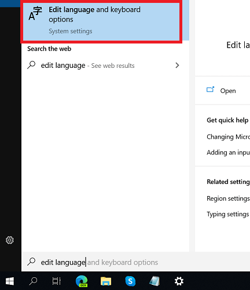Open settings gear in search sidebar
Viewport: 250px width, 290px height.
point(10,240)
